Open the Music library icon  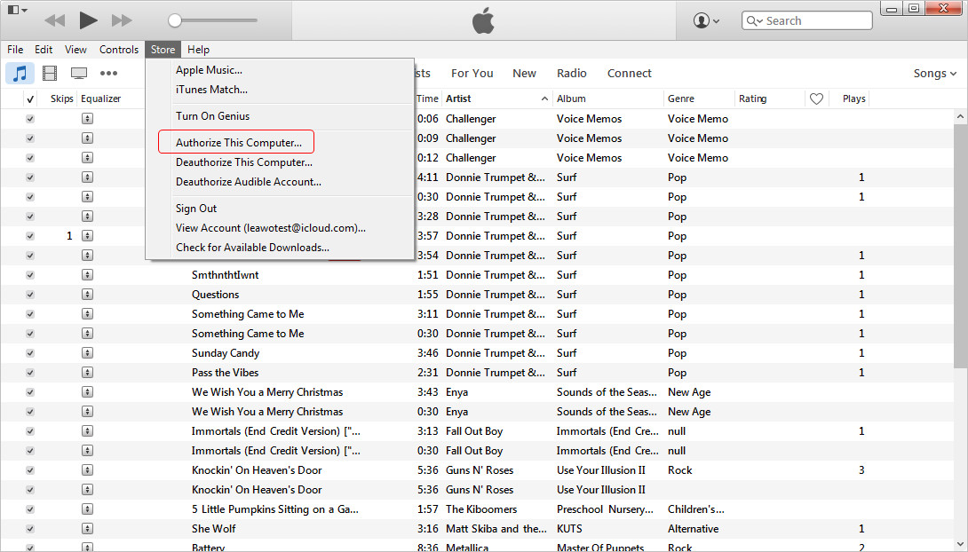(x=20, y=74)
